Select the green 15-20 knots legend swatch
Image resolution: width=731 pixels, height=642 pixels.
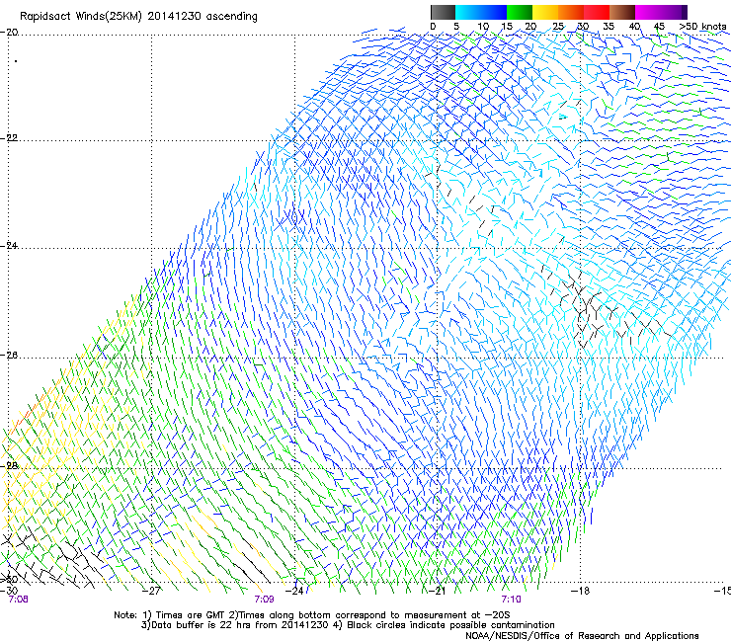[520, 12]
